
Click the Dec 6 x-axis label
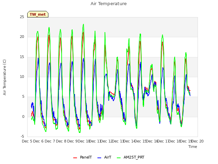tap(38, 141)
